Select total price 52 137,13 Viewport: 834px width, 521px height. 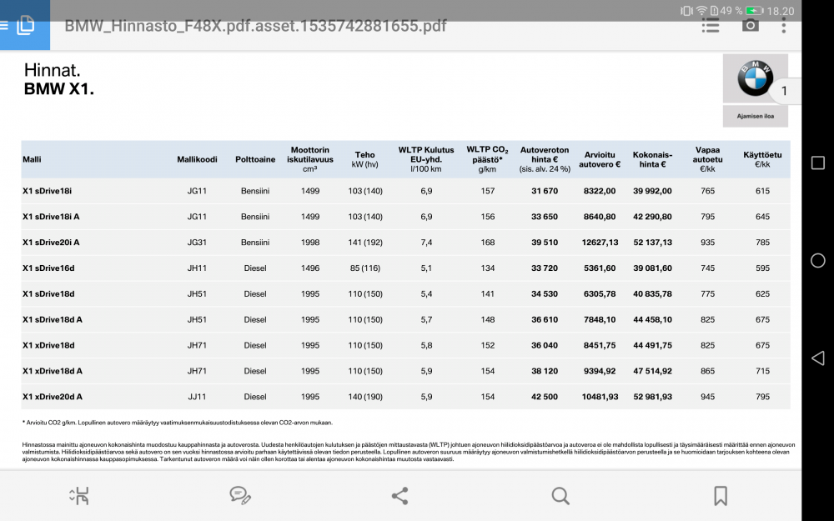(652, 243)
